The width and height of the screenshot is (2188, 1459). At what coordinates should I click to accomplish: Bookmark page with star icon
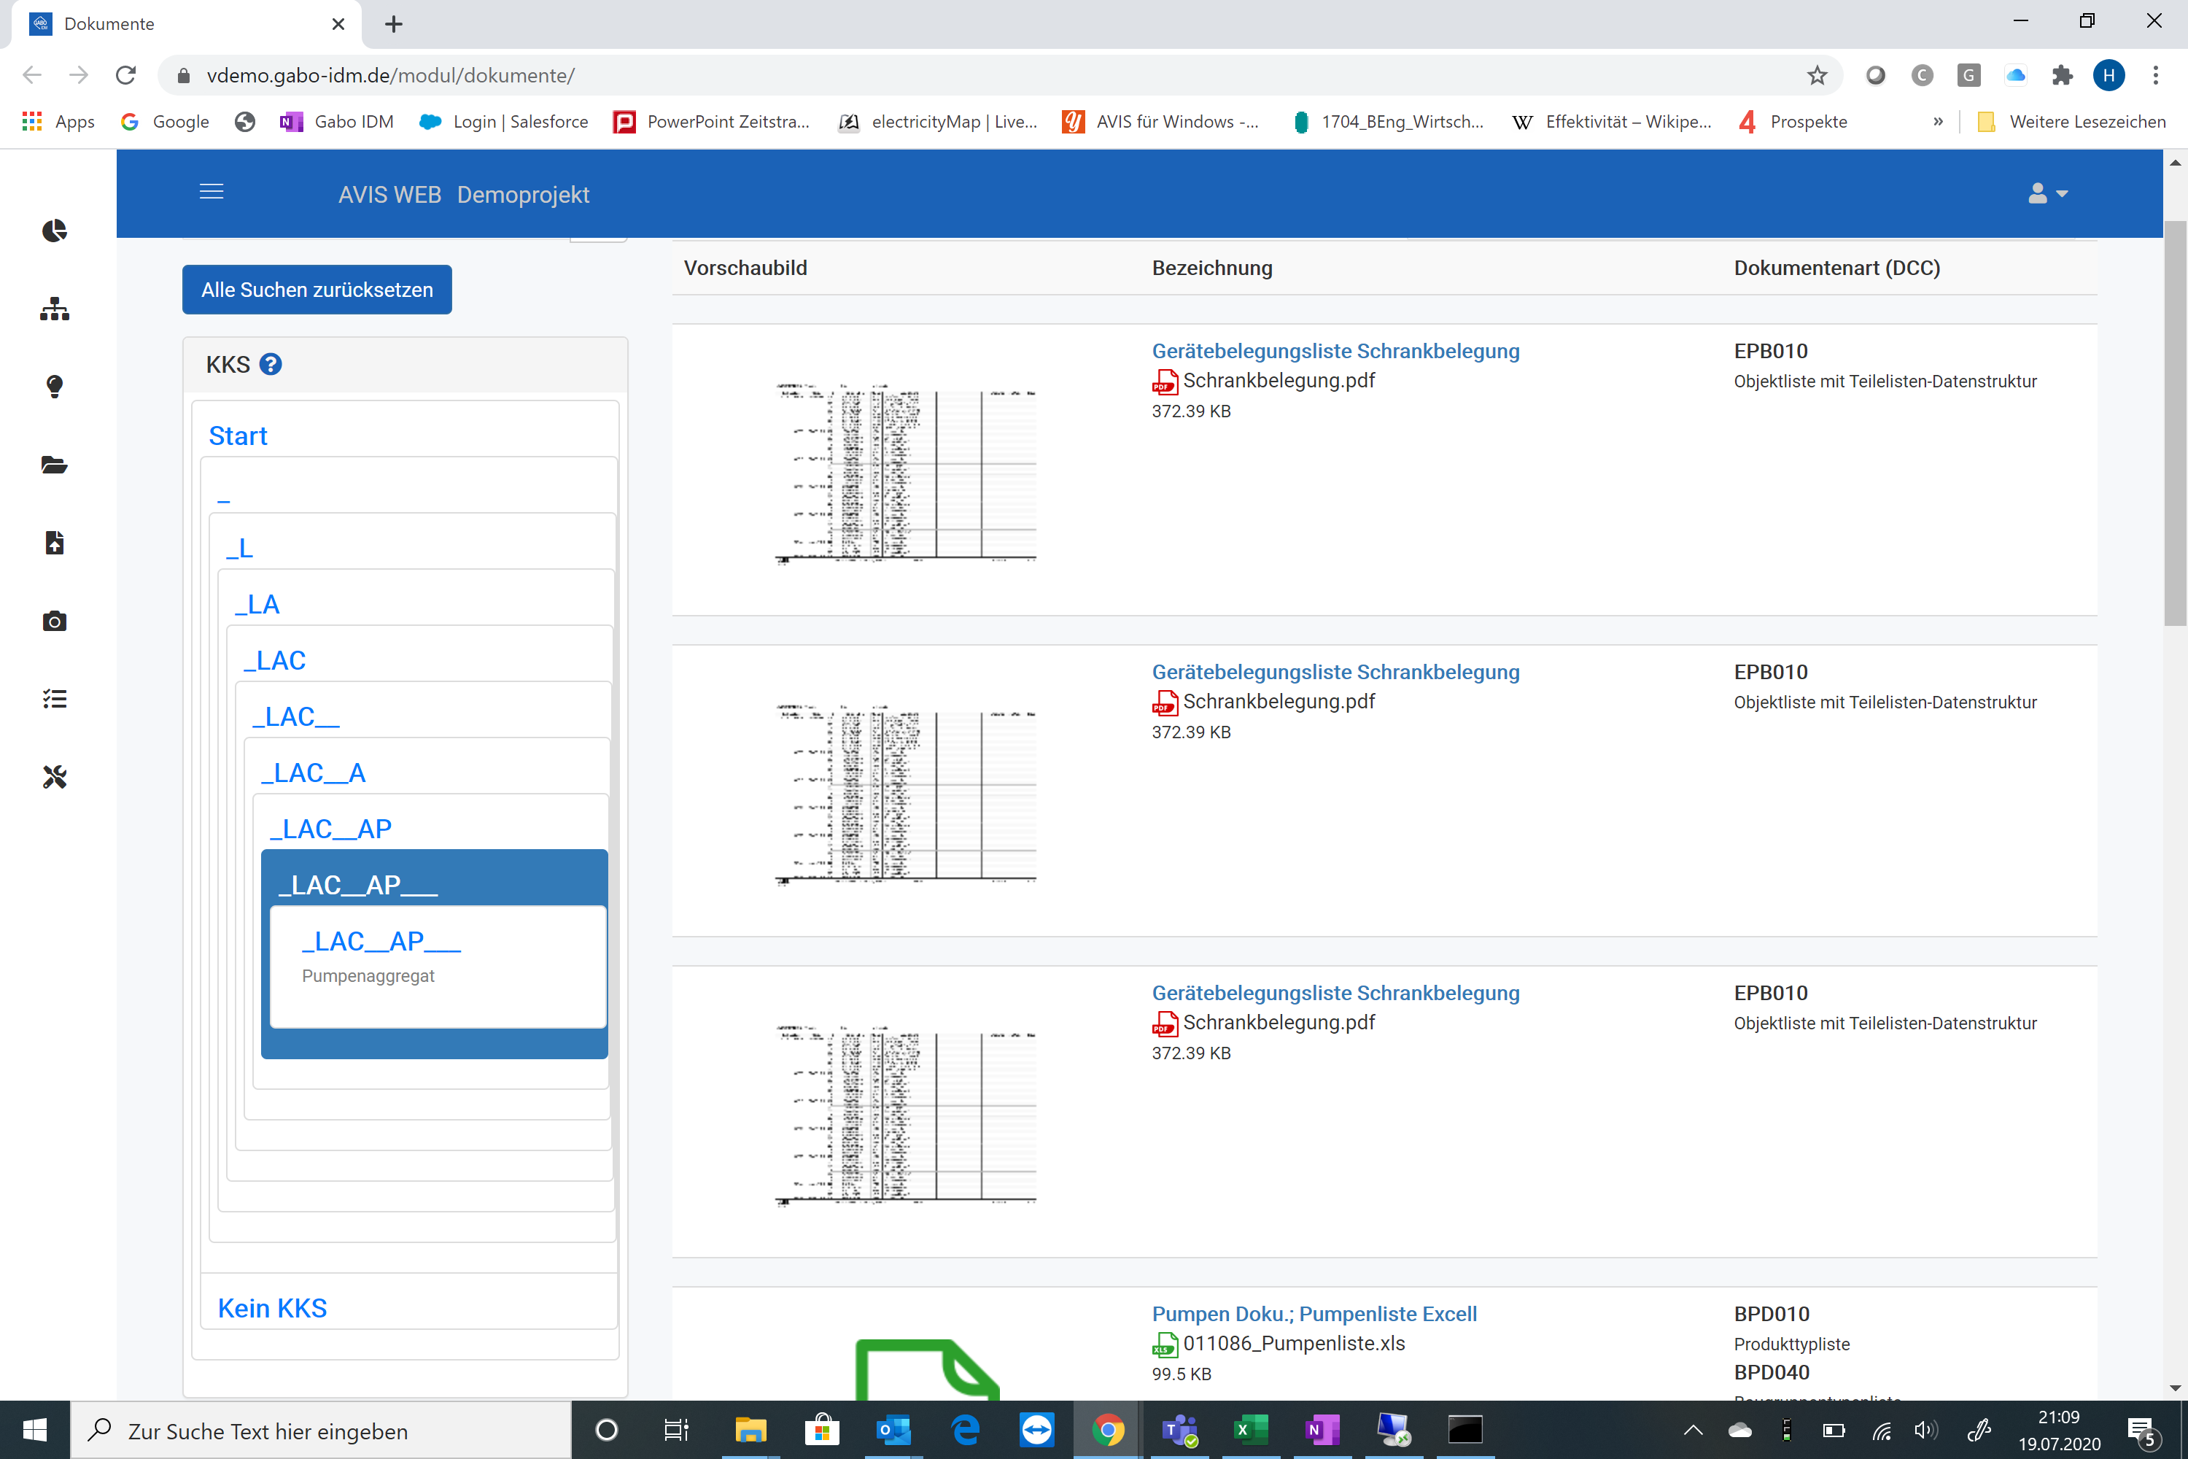pyautogui.click(x=1817, y=75)
